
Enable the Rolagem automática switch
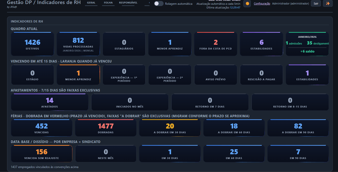[x=159, y=4]
